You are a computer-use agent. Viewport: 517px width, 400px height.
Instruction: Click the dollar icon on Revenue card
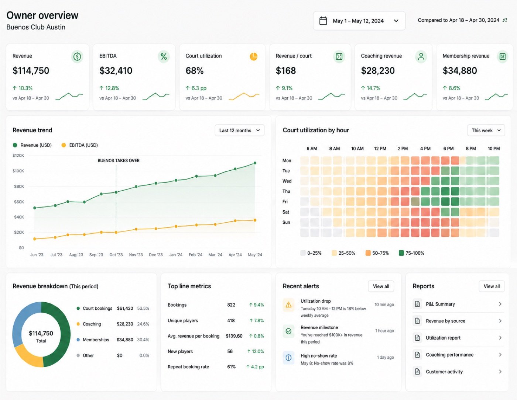tap(77, 56)
